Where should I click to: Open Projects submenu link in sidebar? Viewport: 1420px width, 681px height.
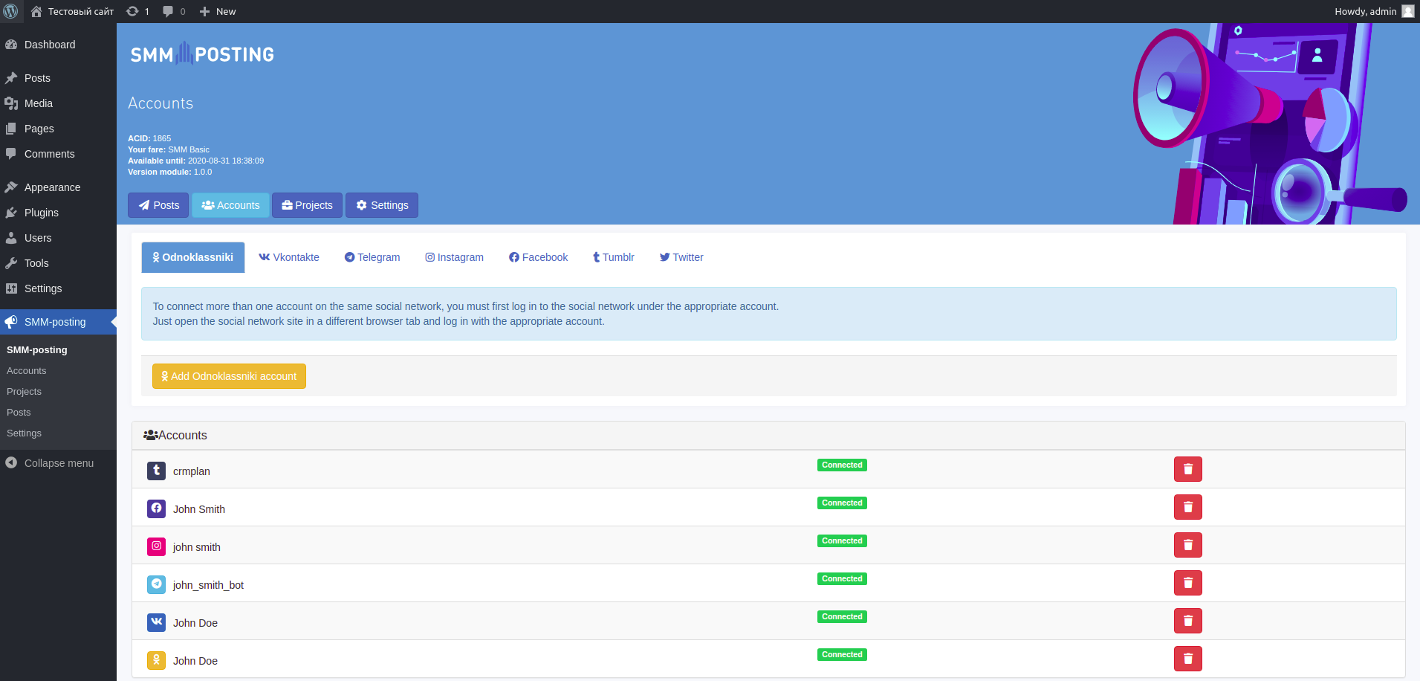coord(25,392)
